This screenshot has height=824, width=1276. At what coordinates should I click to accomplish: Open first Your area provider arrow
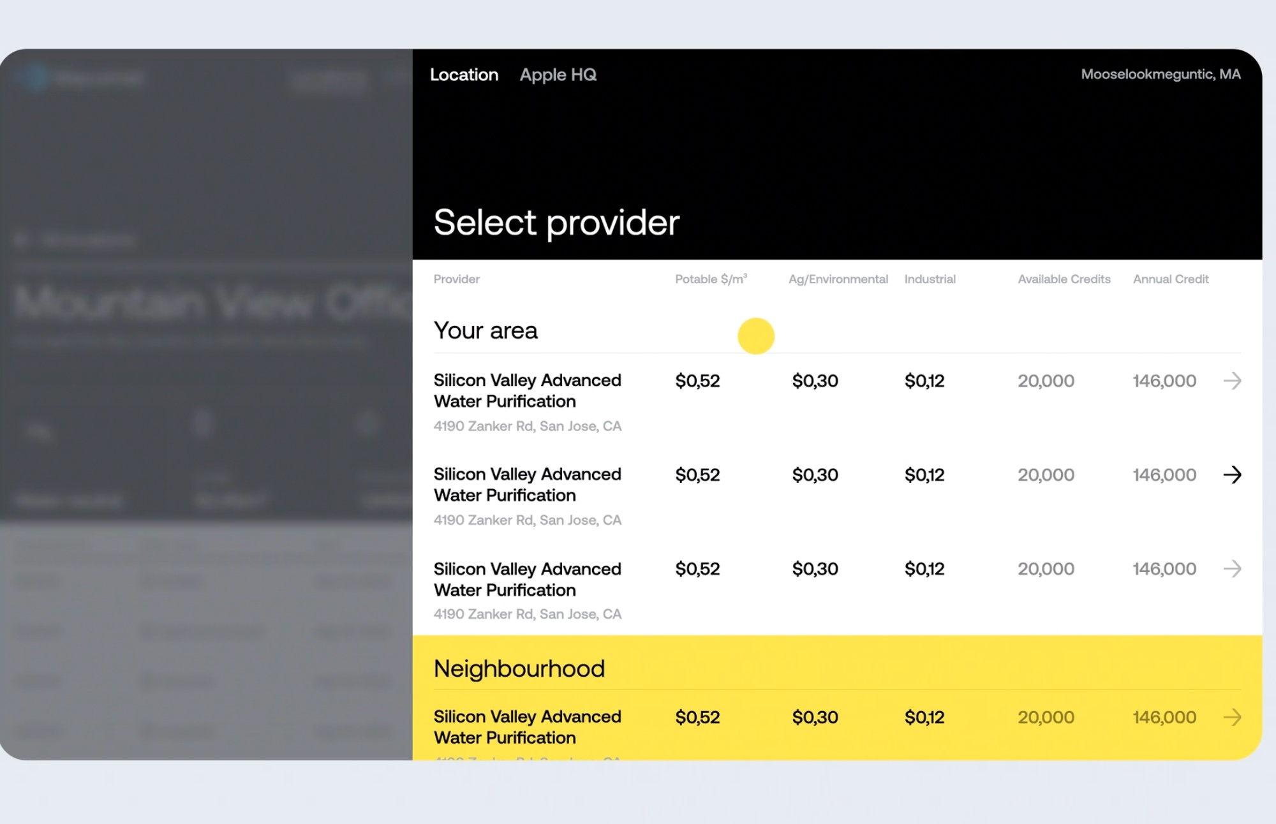click(x=1232, y=381)
